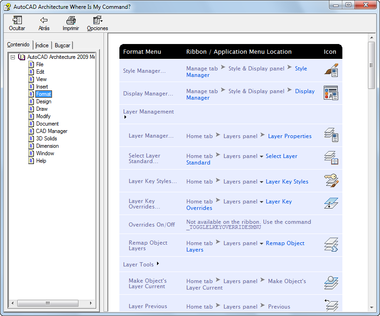
Task: Select the Format topic in the tree
Action: [44, 94]
